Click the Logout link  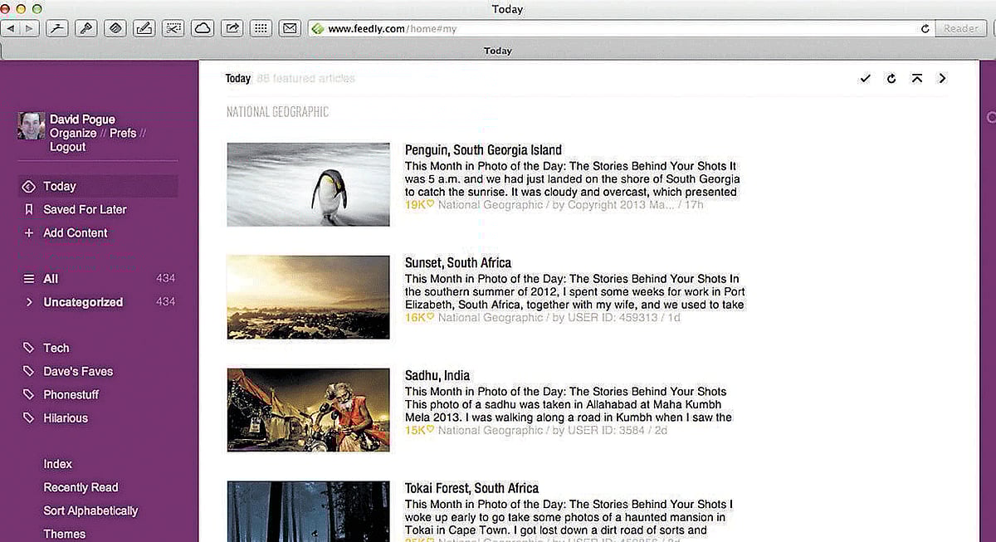(x=68, y=146)
